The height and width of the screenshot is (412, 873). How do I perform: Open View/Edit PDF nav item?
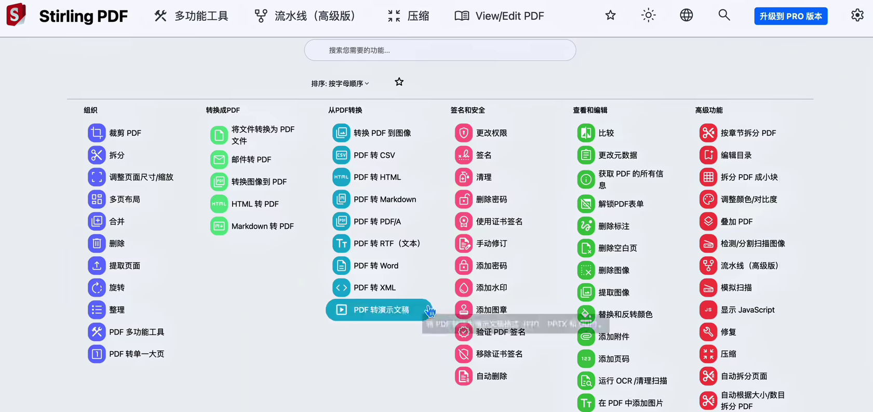click(x=499, y=16)
